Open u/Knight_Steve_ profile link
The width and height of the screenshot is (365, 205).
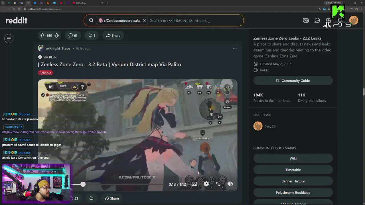click(x=58, y=48)
